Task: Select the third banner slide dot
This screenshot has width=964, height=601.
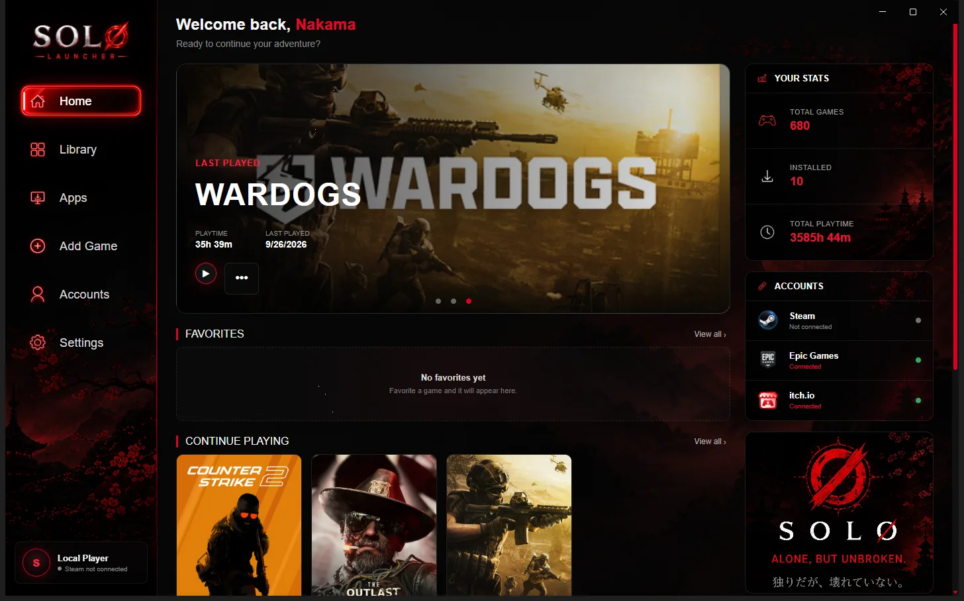Action: pyautogui.click(x=469, y=301)
